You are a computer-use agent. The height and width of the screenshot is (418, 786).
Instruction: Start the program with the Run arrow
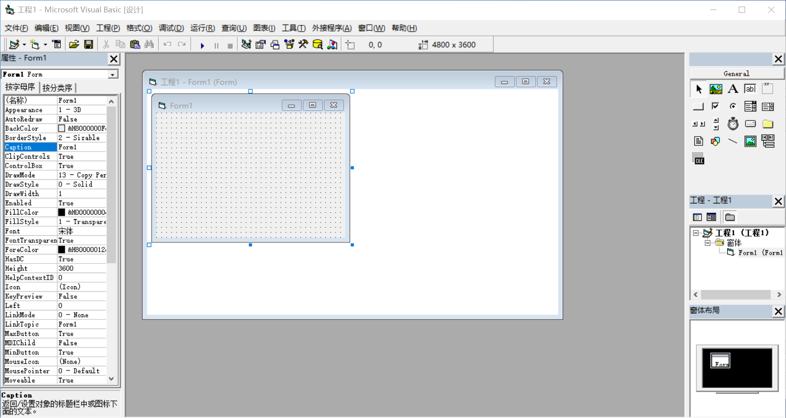[202, 45]
